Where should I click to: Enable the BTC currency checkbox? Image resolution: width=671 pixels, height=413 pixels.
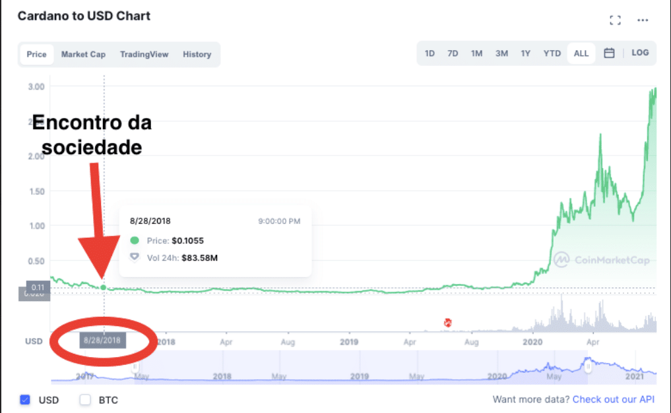click(x=85, y=400)
